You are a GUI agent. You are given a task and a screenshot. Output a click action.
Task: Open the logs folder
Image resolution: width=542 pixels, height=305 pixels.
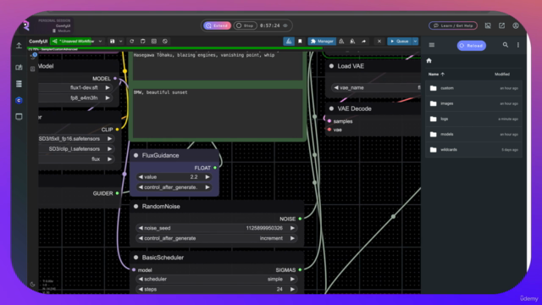(x=473, y=119)
